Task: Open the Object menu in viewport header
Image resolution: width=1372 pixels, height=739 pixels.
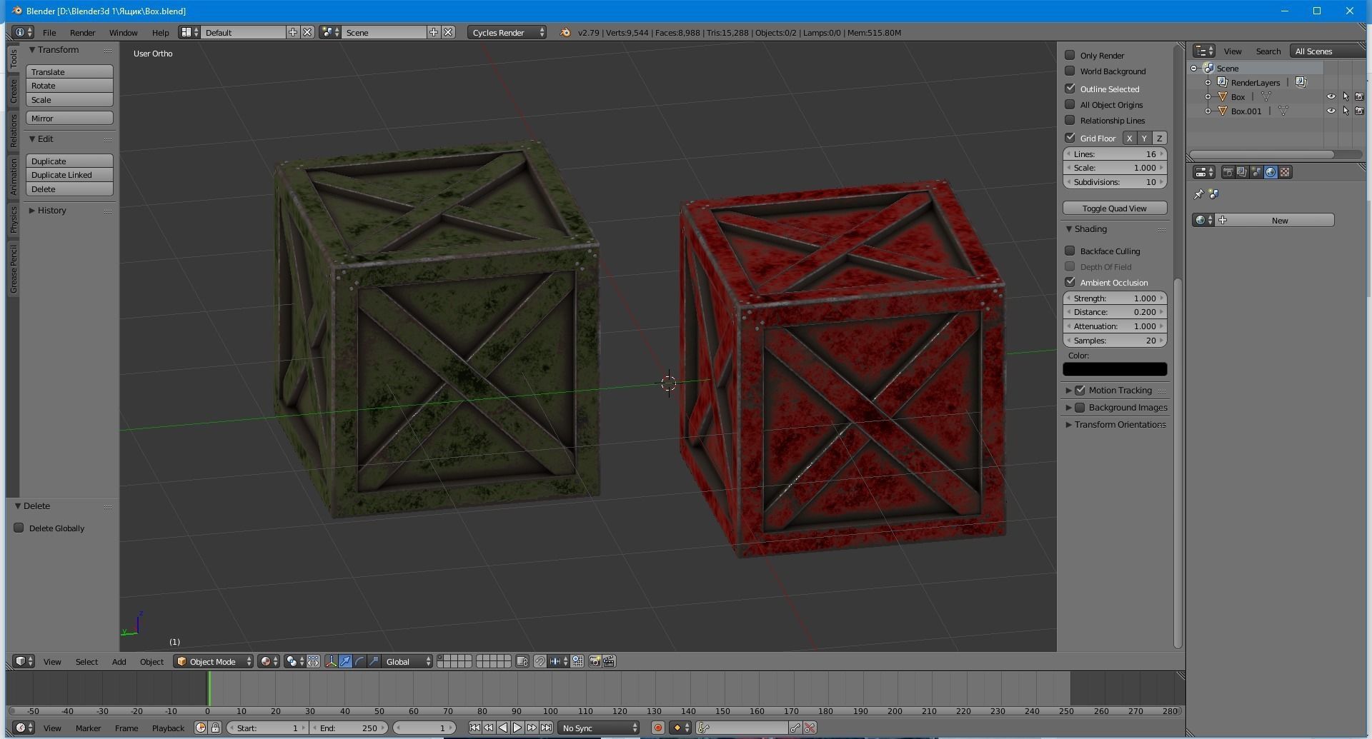Action: [x=151, y=661]
